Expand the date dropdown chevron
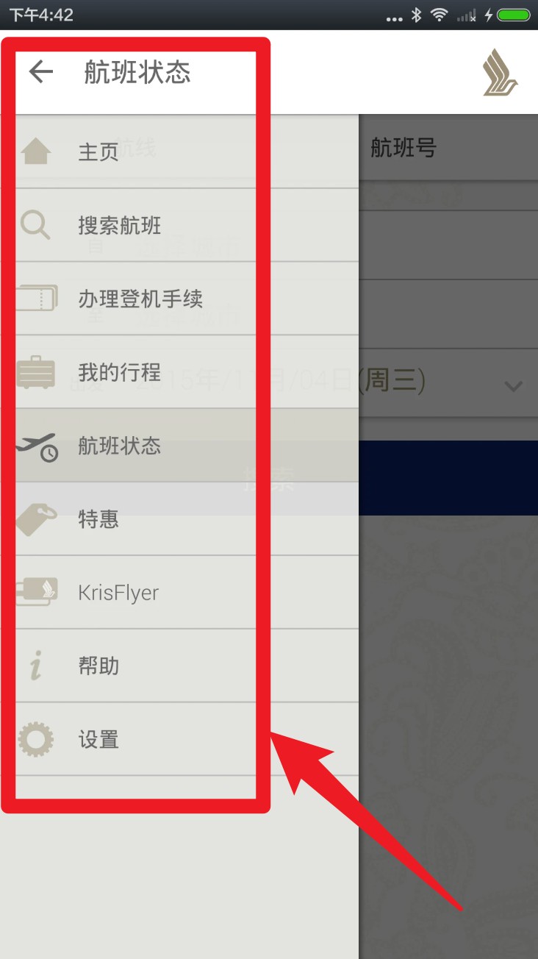Viewport: 538px width, 959px height. pos(513,385)
